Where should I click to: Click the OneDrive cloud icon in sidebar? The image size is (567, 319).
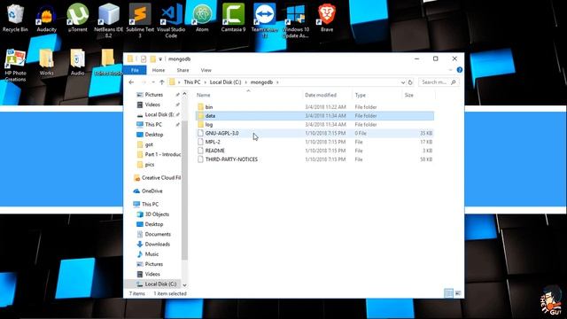136,191
